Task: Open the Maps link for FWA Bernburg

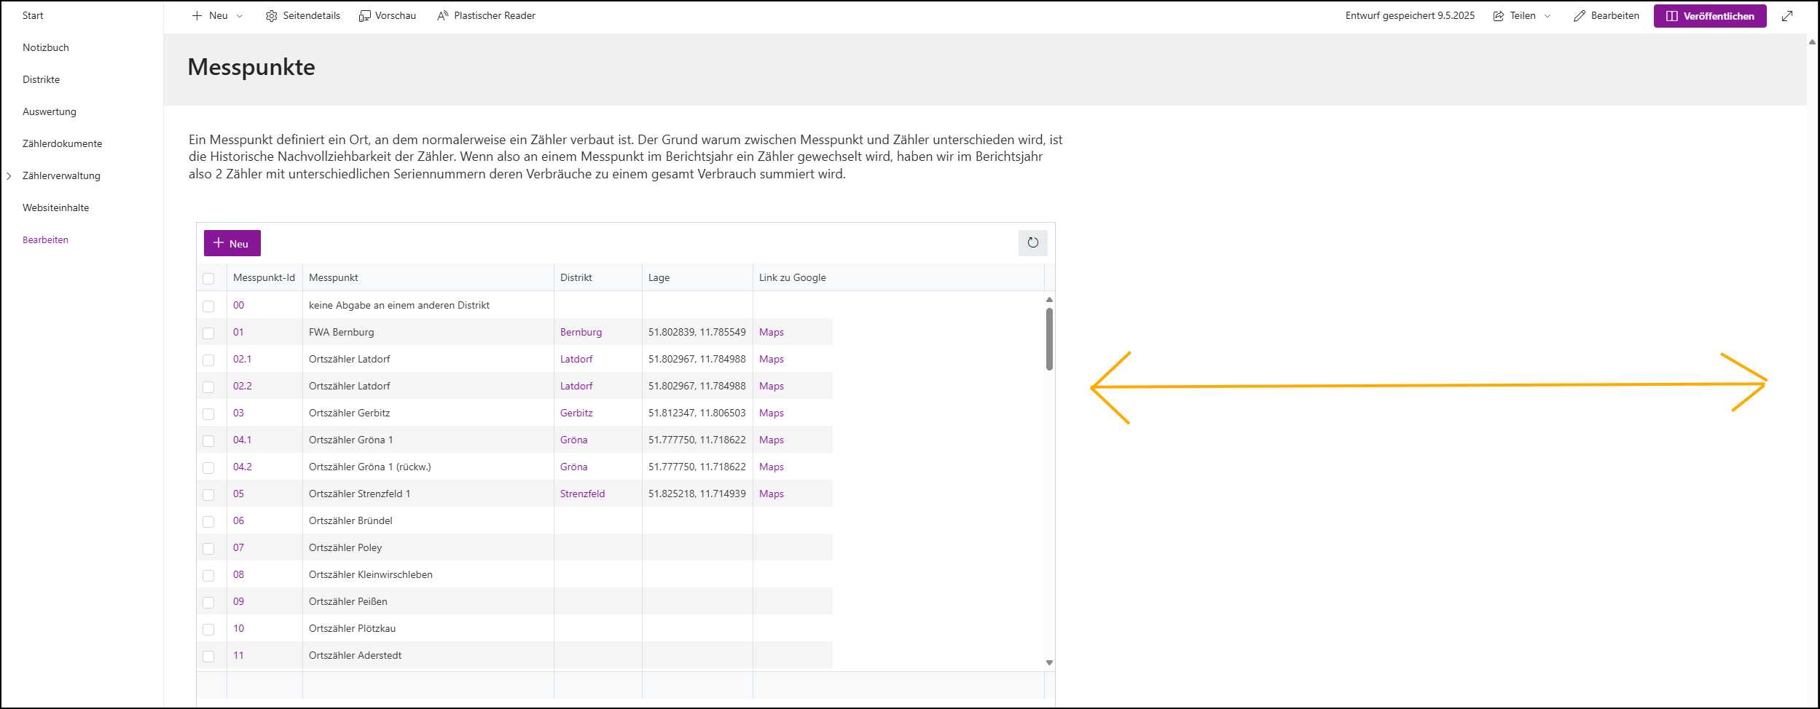Action: [x=771, y=333]
